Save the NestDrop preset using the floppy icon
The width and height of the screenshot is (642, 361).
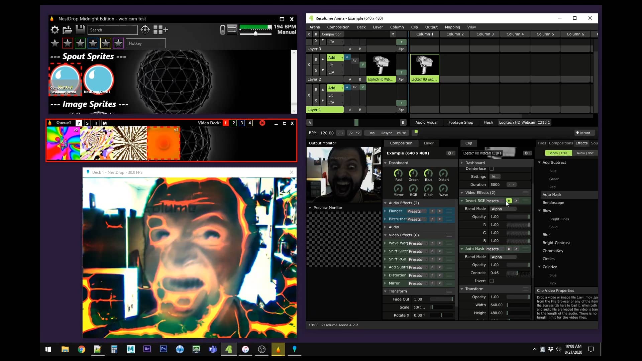coord(80,30)
